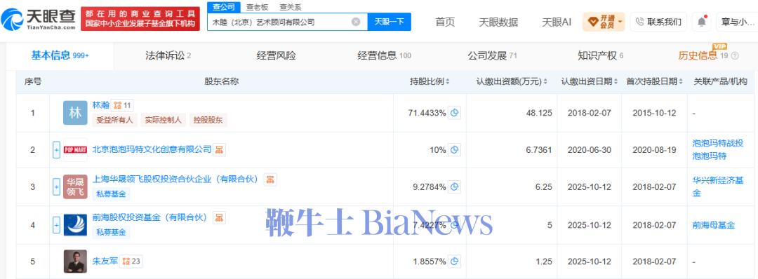The width and height of the screenshot is (758, 279).
Task: Open equity chart icon beside 北京泡泡玛特文化创意有限公司
Action: (x=220, y=149)
